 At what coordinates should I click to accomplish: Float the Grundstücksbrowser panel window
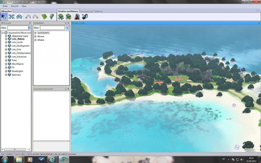pyautogui.click(x=66, y=89)
